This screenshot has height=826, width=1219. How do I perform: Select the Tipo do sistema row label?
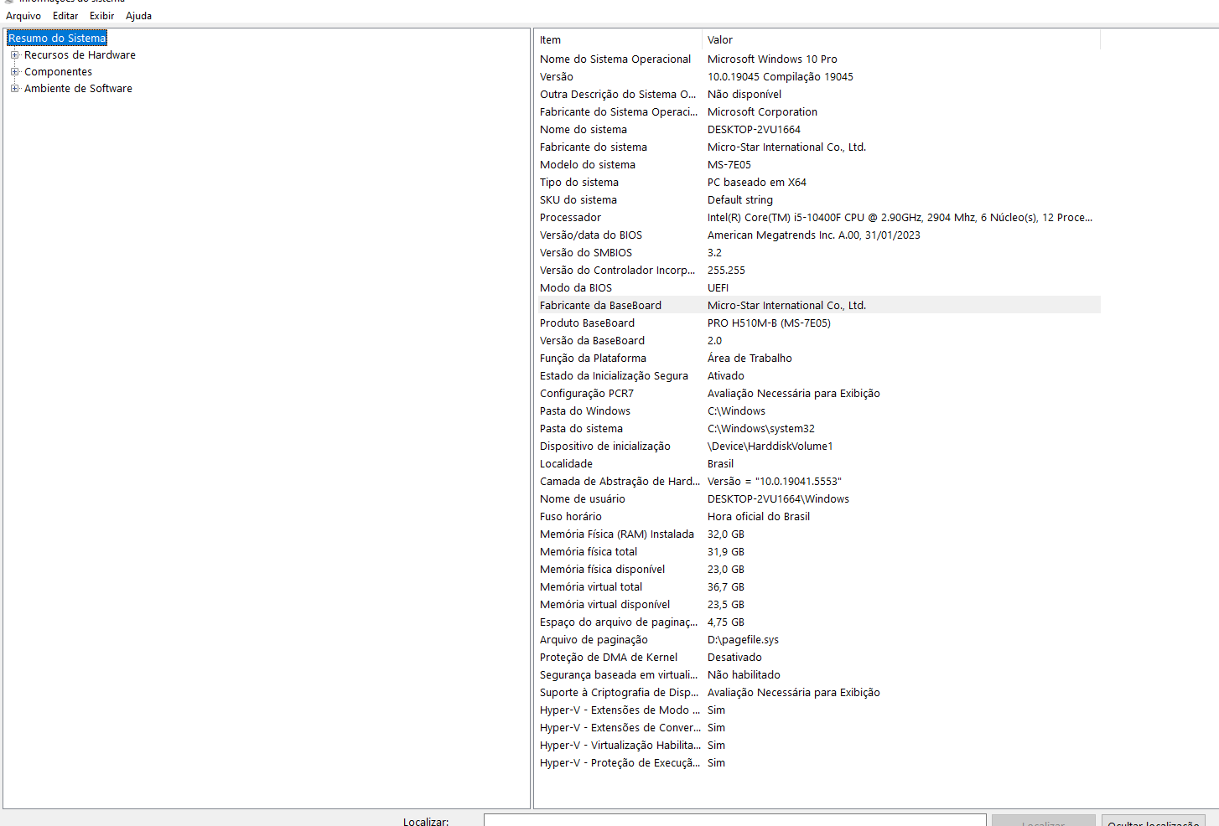(579, 183)
